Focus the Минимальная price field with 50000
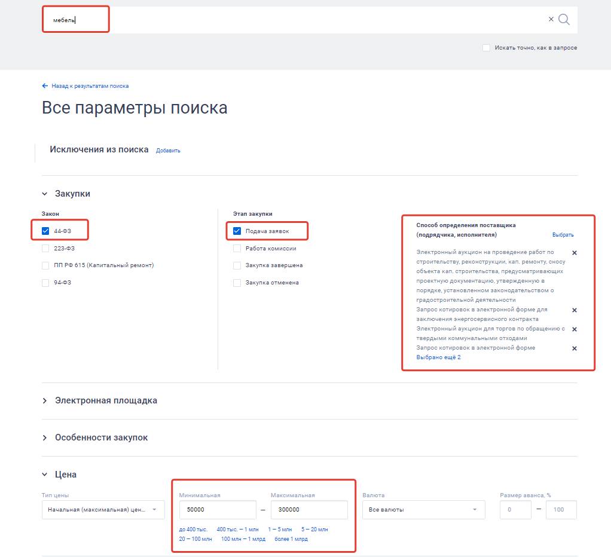Screen dimensions: 611x557 click(x=218, y=509)
